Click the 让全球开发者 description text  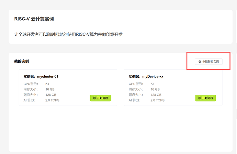68,34
